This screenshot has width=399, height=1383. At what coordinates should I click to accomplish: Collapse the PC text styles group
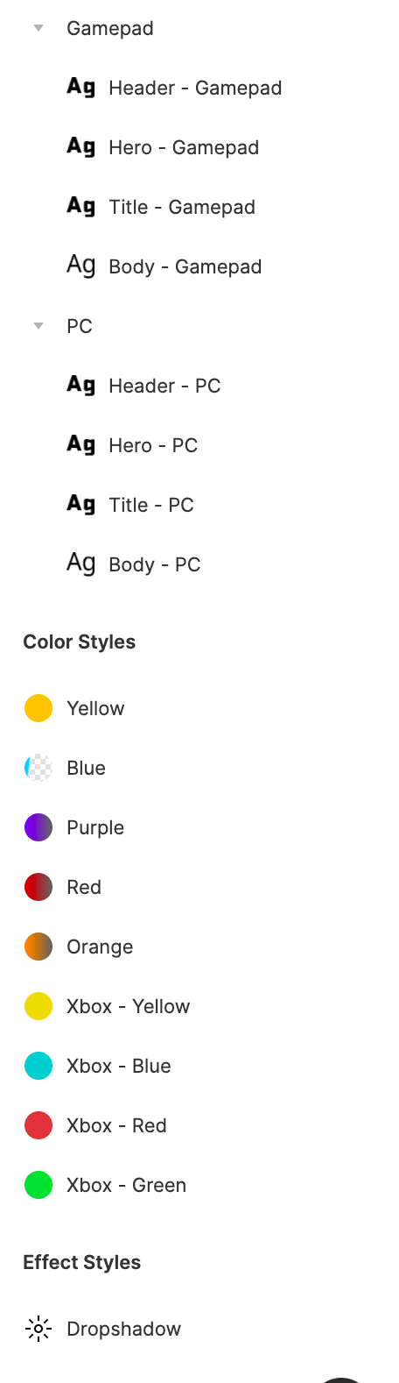[38, 326]
